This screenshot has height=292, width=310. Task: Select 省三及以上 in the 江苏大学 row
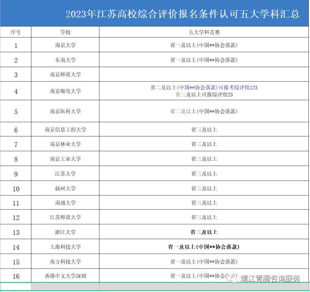click(x=204, y=174)
